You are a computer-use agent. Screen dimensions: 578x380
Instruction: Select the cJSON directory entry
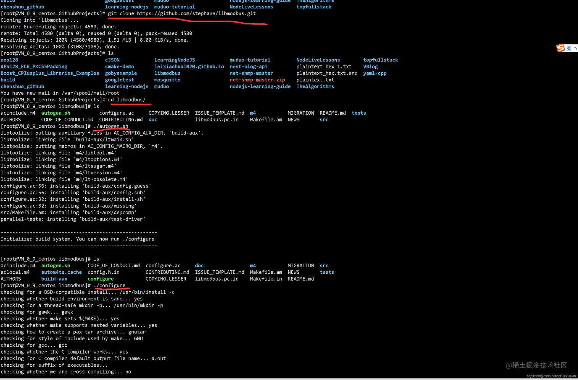point(112,60)
